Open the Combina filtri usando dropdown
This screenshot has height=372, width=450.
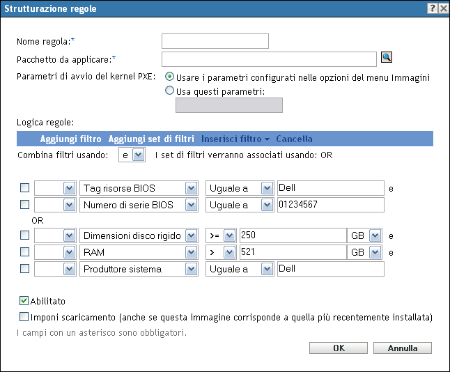tap(138, 155)
